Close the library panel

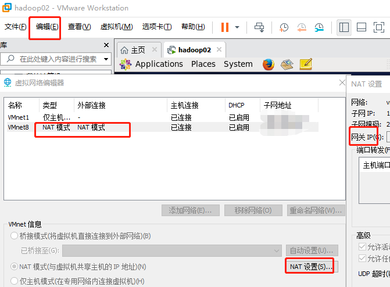pyautogui.click(x=106, y=45)
